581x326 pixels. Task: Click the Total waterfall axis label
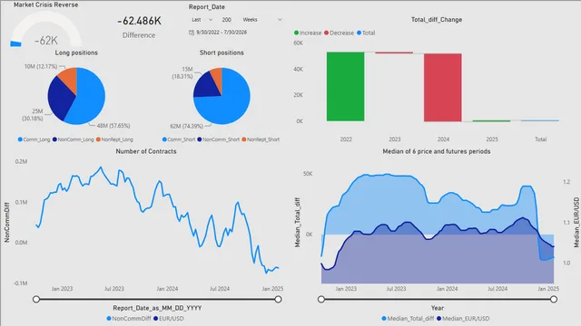[541, 139]
